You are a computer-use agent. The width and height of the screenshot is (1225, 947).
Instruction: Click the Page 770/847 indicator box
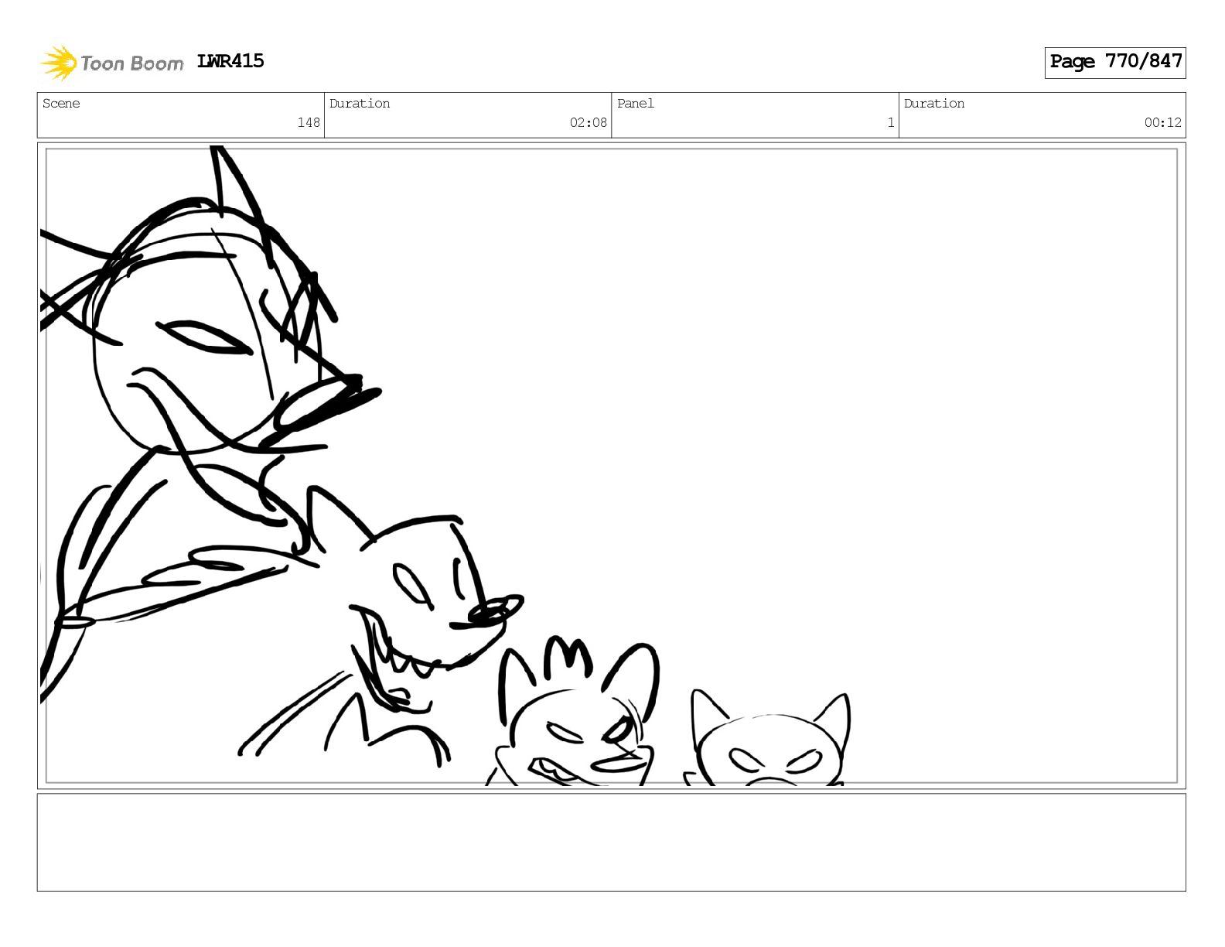1114,62
